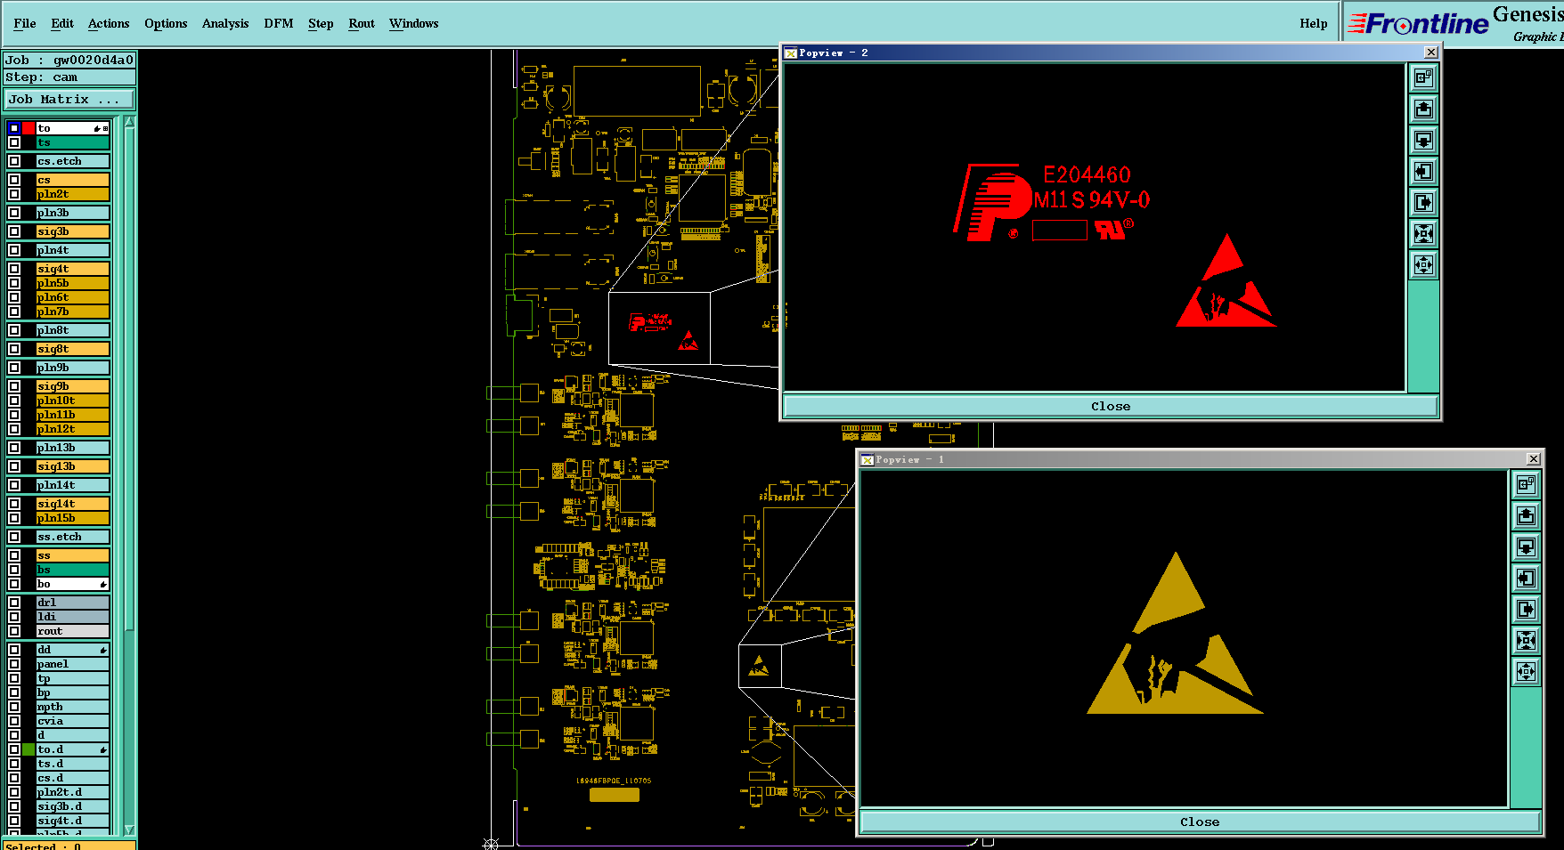Select the ldi layer name
Image resolution: width=1564 pixels, height=850 pixels.
click(x=73, y=617)
